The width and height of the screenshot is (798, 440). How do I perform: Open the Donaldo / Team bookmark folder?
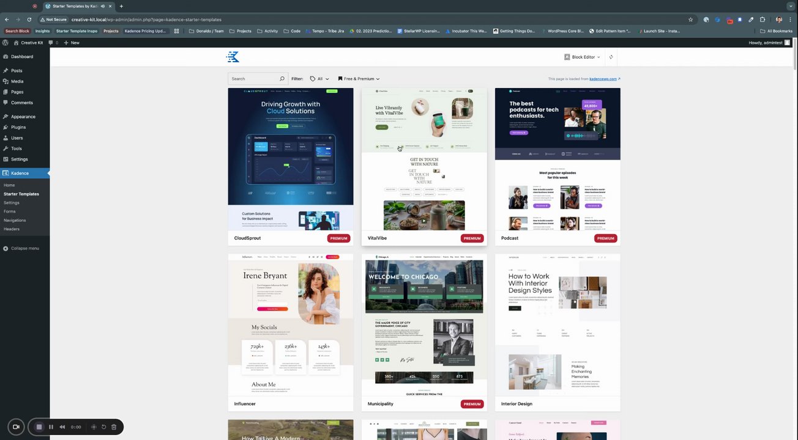tap(206, 31)
